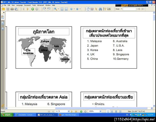
Task: Click the vertical scrollbar thumb
Action: click(154, 17)
